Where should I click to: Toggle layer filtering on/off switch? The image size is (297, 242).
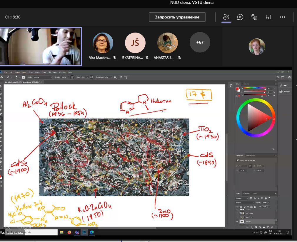[x=269, y=198]
